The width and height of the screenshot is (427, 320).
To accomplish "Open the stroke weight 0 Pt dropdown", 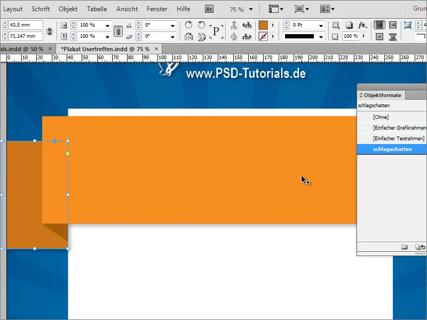I will pos(321,26).
